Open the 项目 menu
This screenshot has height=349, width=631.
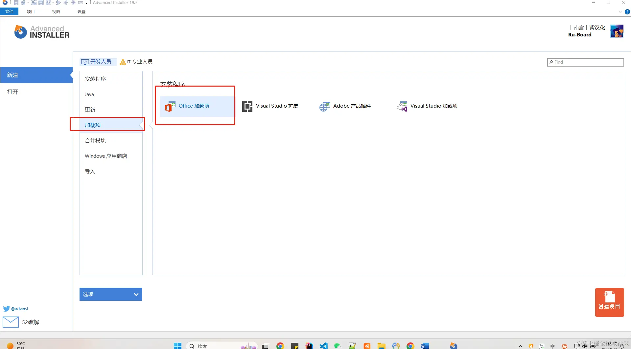pyautogui.click(x=31, y=11)
